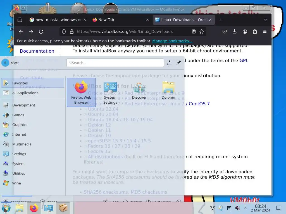
Task: Open notifications bell in system tray
Action: click(212, 208)
